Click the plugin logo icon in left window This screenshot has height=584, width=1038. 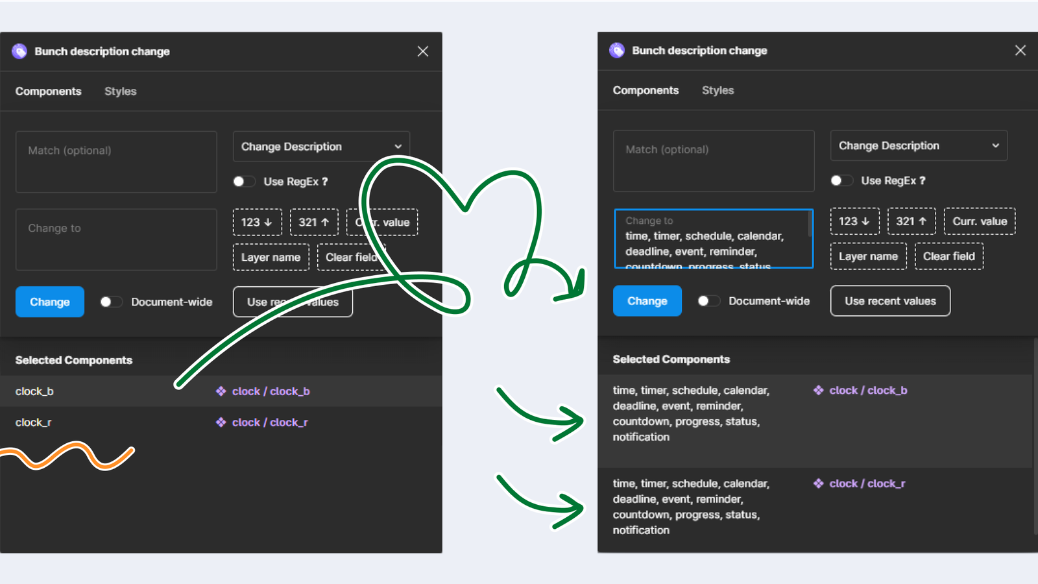19,51
